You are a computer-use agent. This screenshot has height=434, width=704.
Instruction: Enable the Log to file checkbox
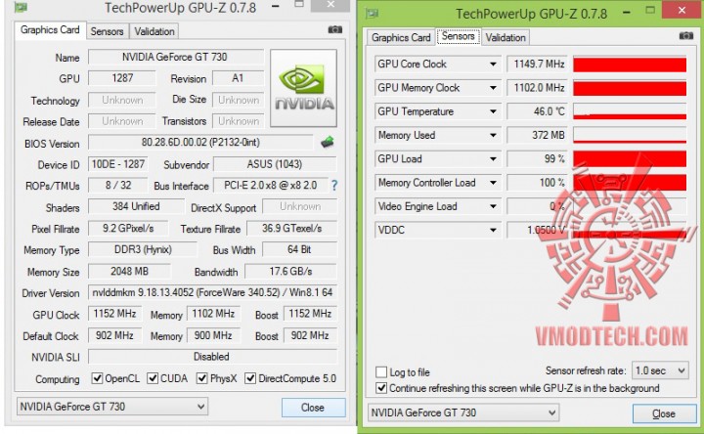coord(381,371)
